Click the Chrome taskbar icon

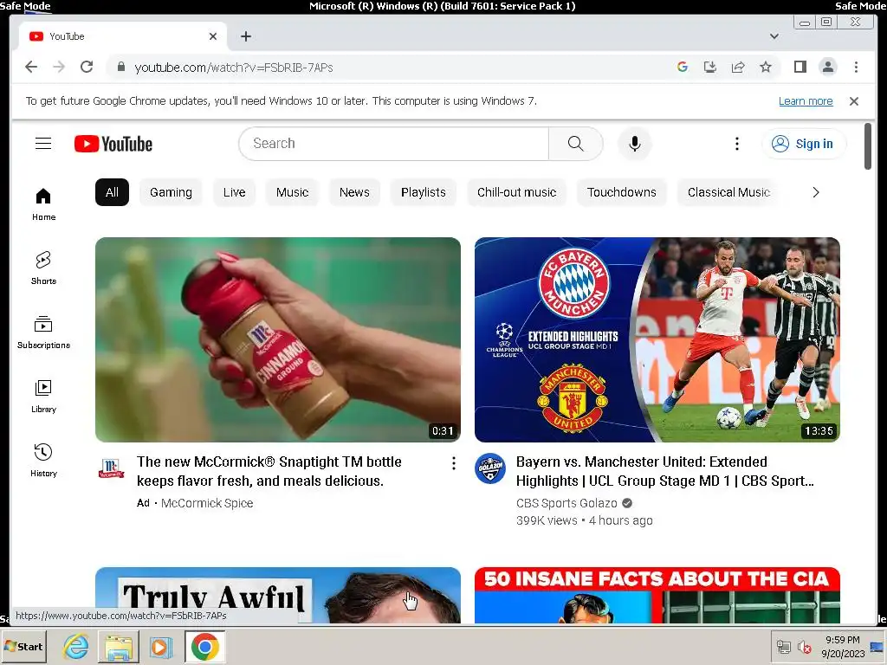[204, 646]
